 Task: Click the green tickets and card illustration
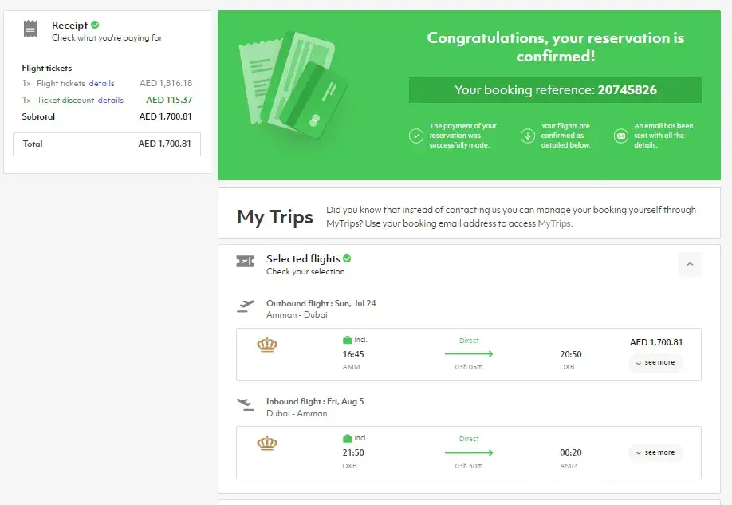pyautogui.click(x=293, y=82)
